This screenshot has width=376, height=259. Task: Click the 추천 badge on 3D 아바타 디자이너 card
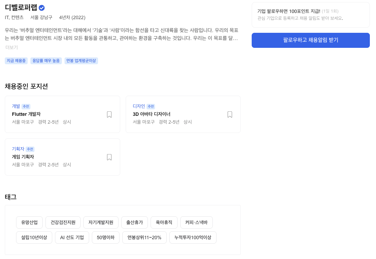click(x=151, y=107)
